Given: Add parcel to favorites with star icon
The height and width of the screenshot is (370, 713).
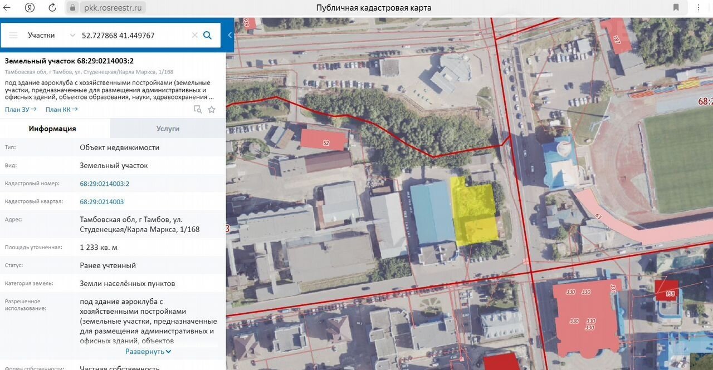Looking at the screenshot, I should point(212,110).
